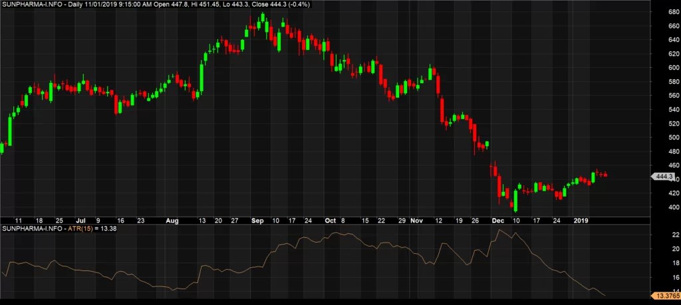
Task: Click the 29 date label before Nov
Action: click(402, 221)
